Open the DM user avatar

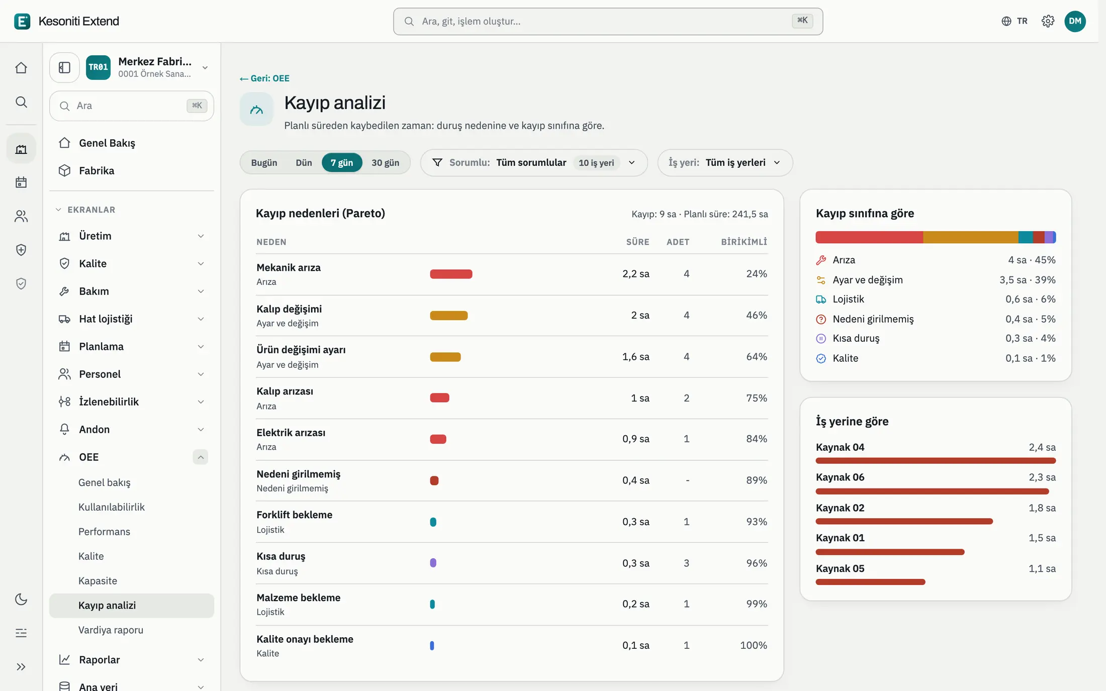1075,21
